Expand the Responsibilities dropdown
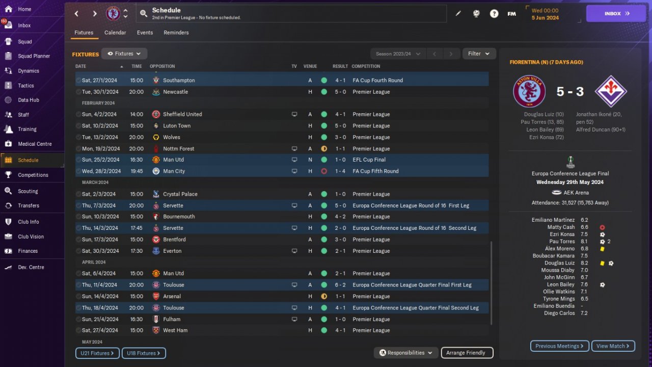The image size is (652, 367). (406, 353)
